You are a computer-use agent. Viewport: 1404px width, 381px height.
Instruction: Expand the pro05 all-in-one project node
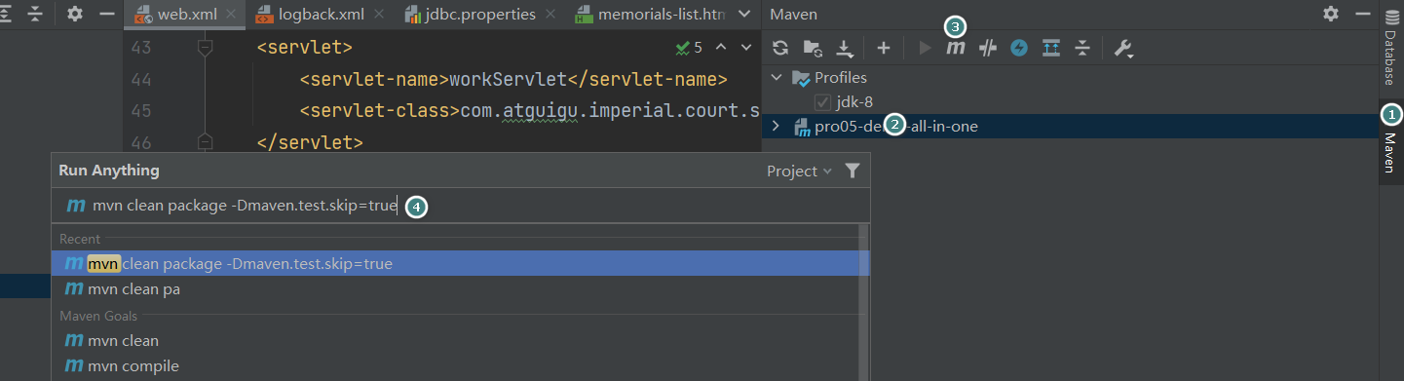pyautogui.click(x=777, y=126)
